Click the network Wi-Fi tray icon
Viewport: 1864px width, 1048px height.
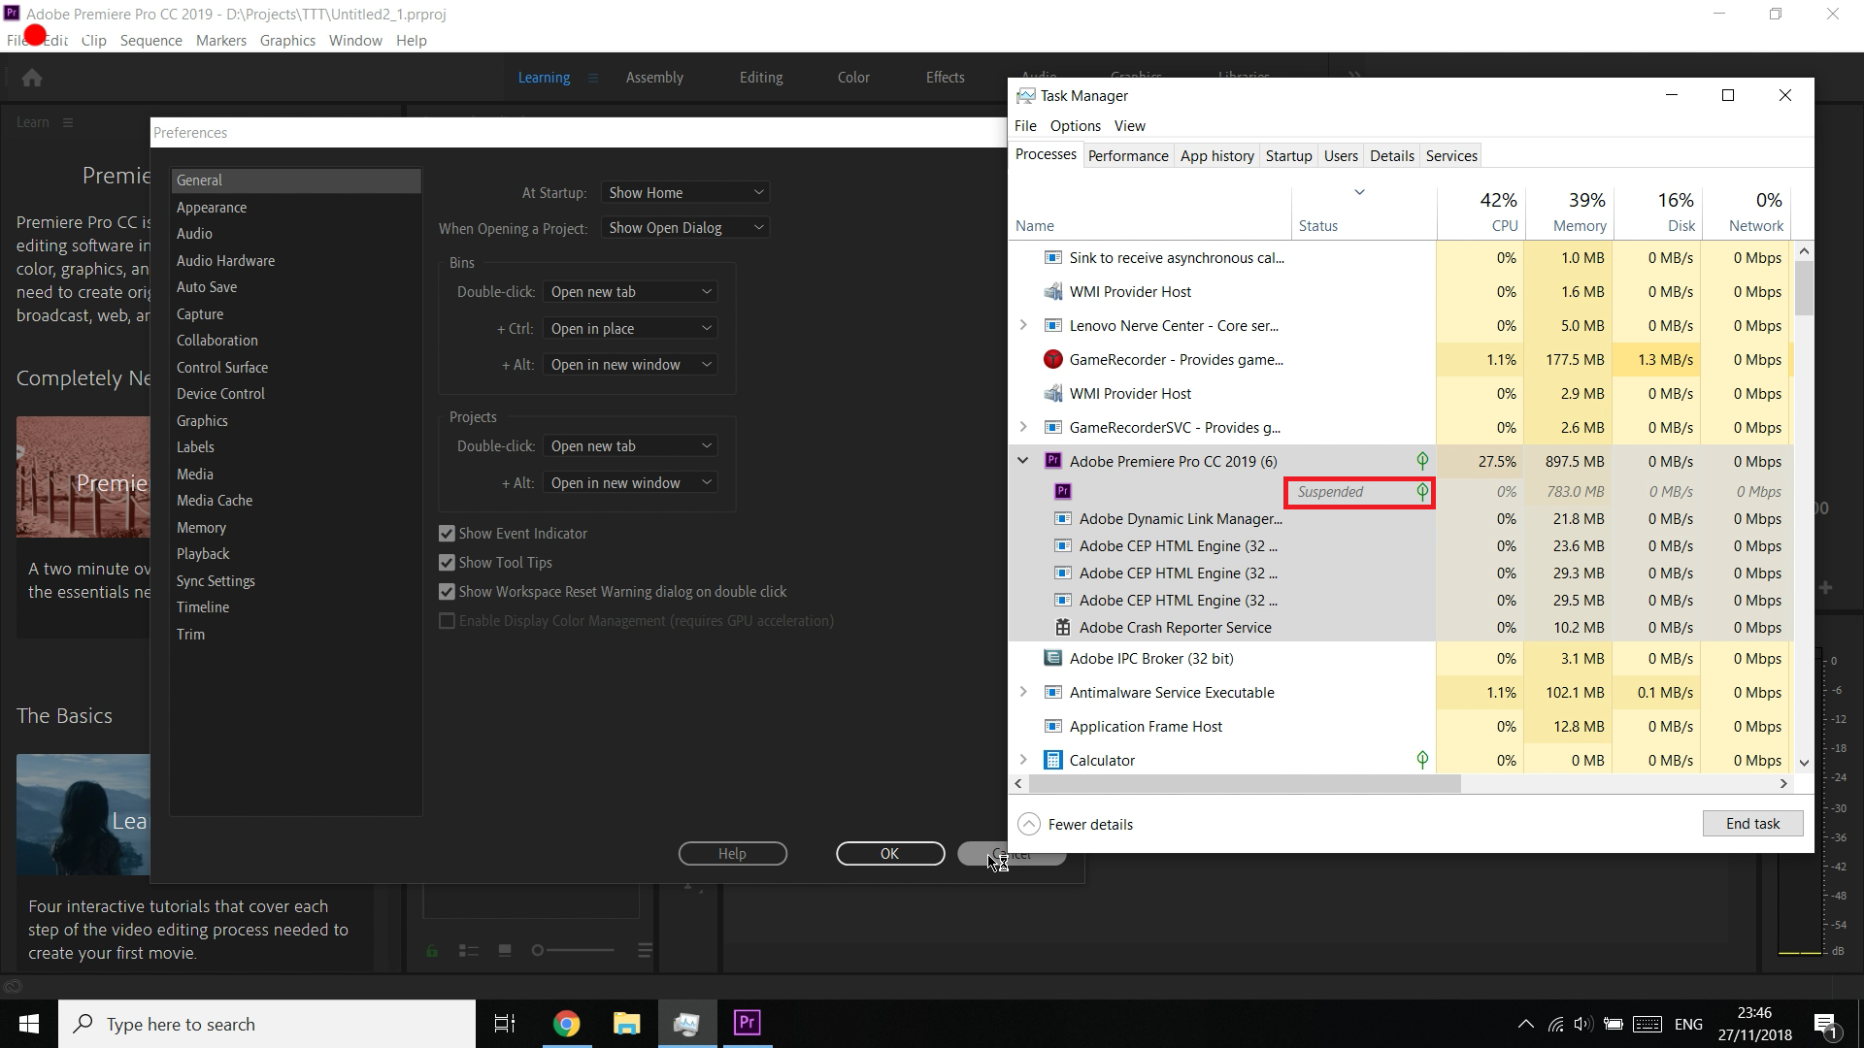[x=1555, y=1024]
